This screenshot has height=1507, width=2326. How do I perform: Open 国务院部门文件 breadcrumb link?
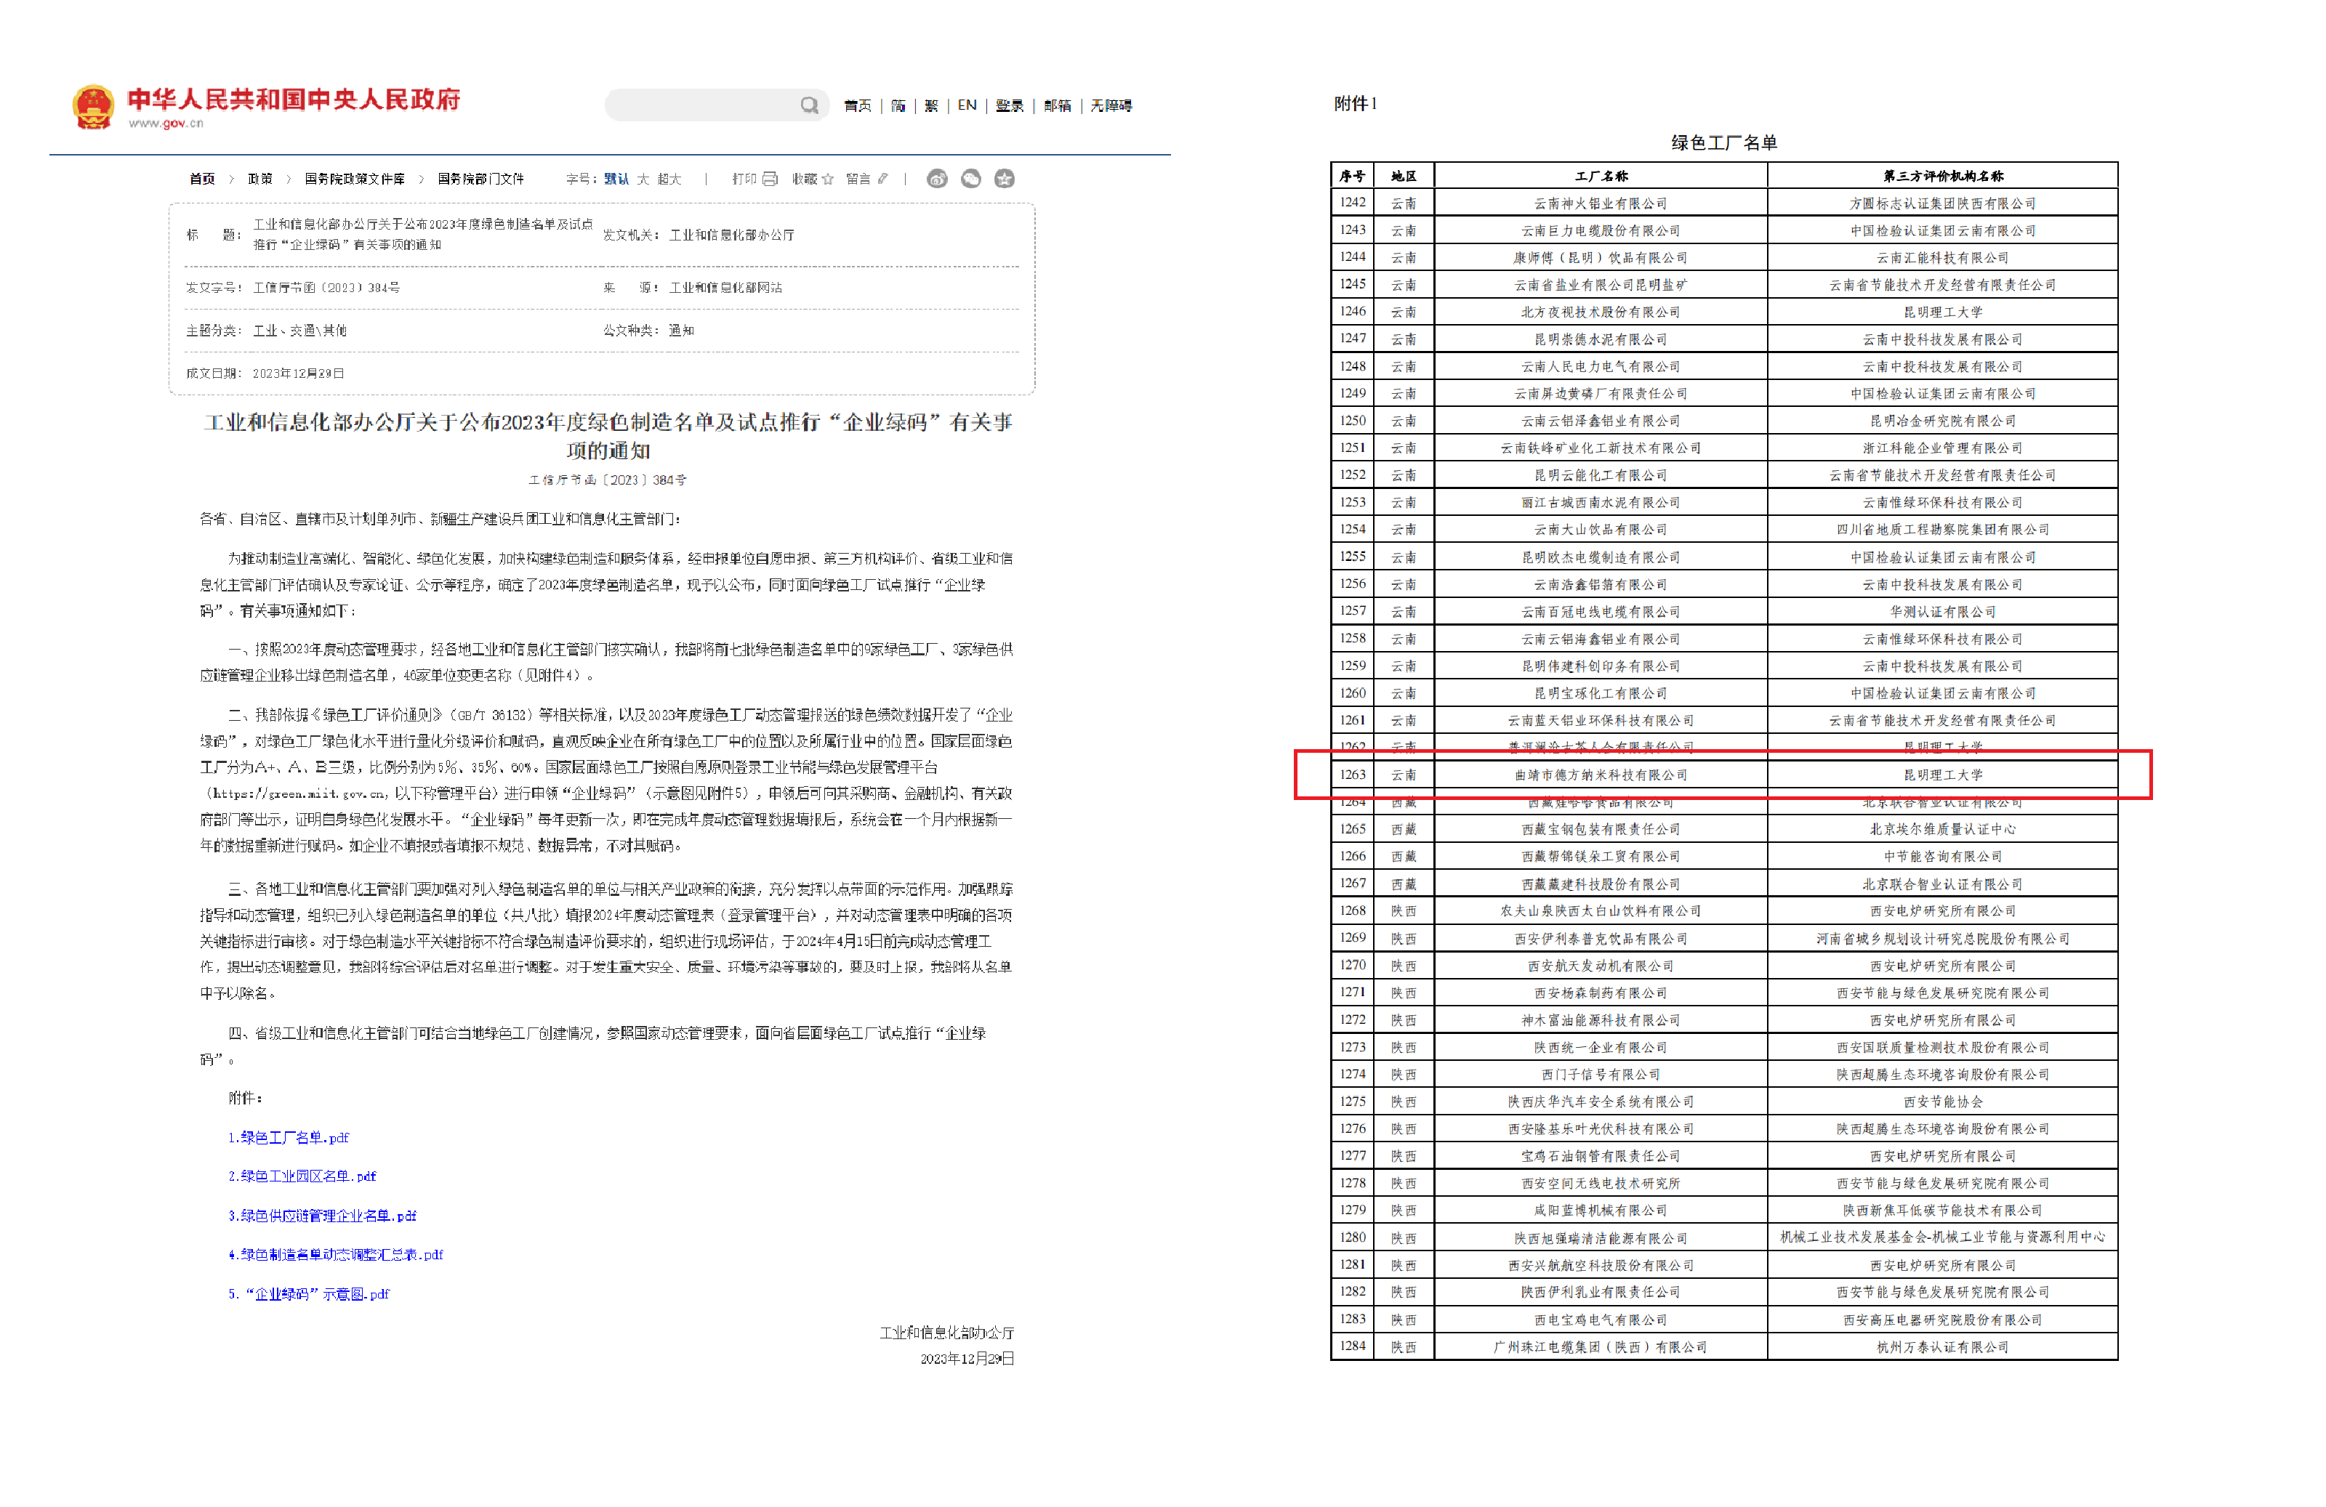[481, 179]
